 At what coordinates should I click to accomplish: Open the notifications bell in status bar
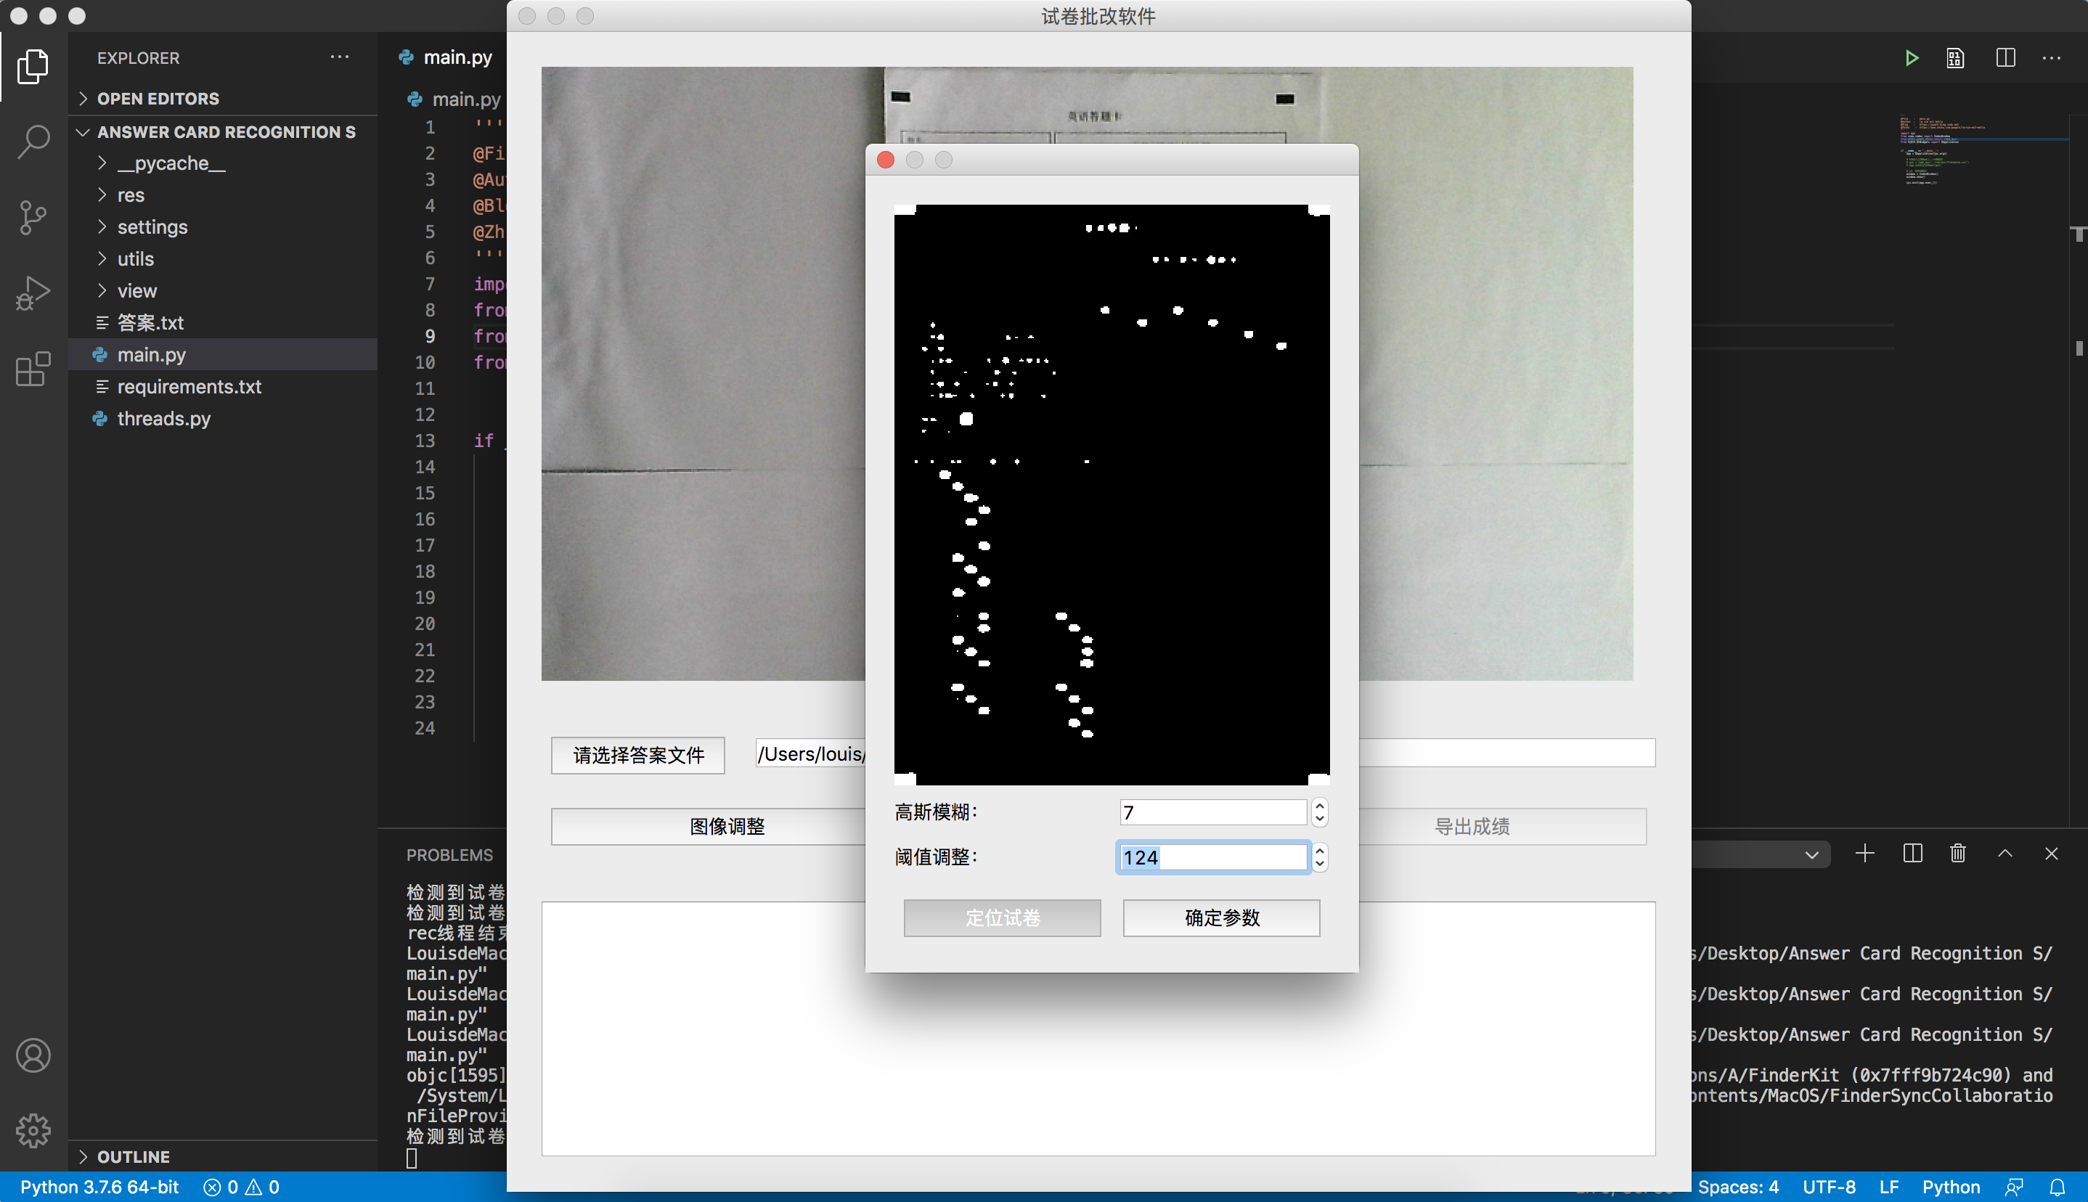(x=2058, y=1187)
